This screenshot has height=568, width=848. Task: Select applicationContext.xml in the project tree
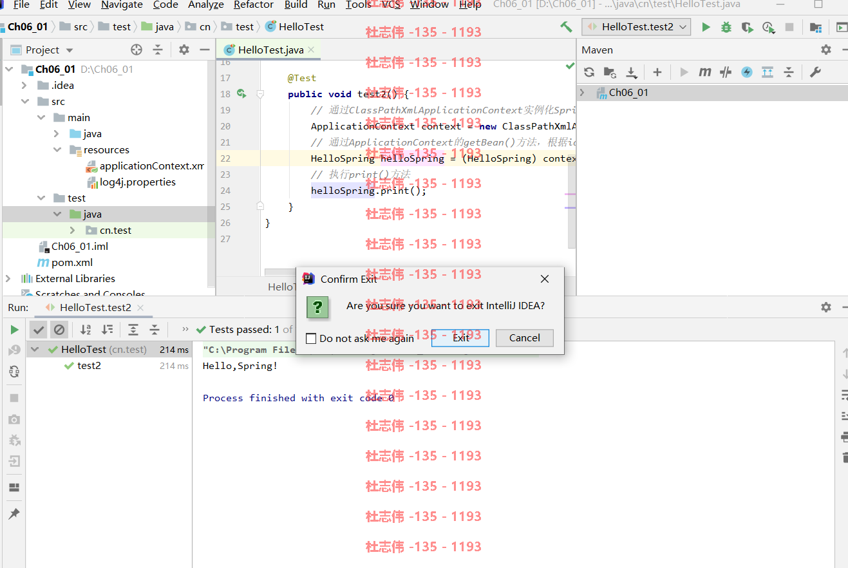click(x=144, y=166)
